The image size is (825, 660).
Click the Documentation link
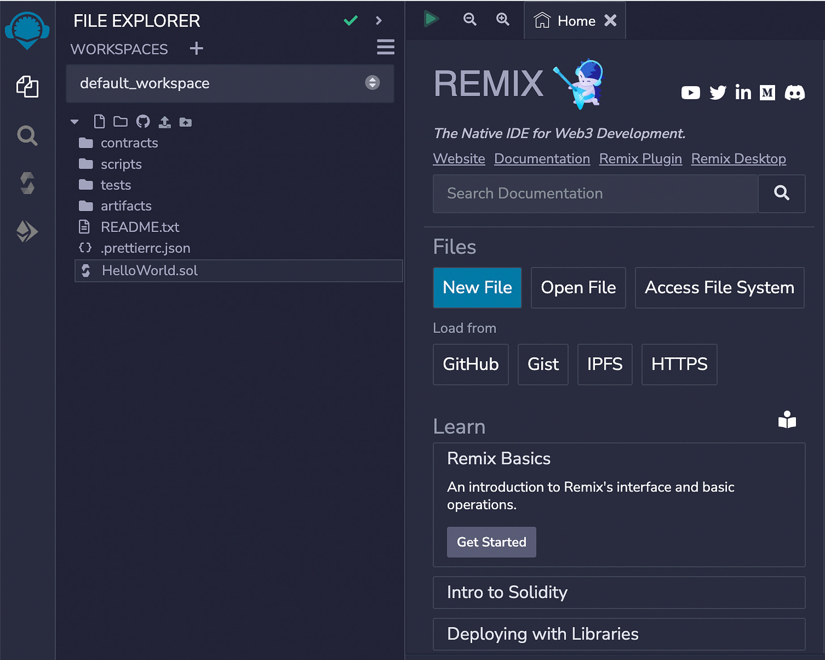[x=542, y=159]
